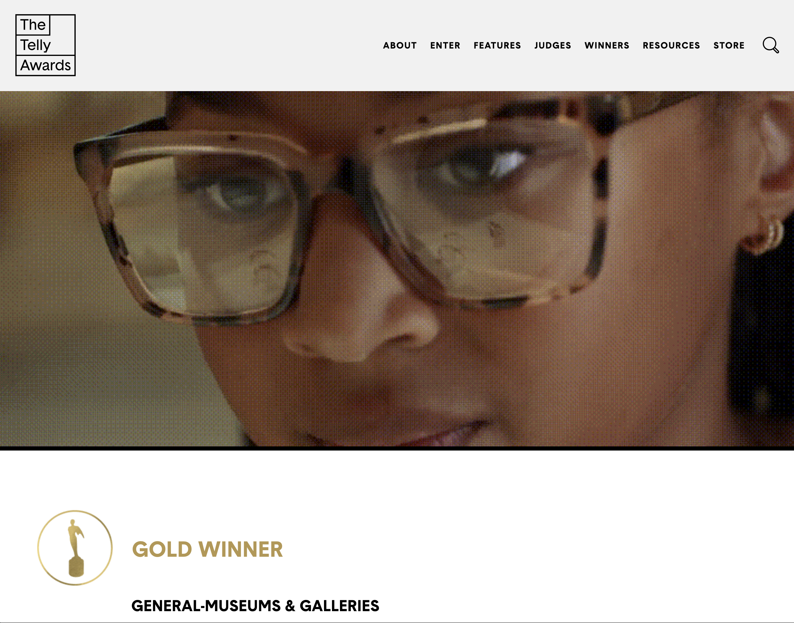
Task: Click the Gold Winner heading
Action: (207, 549)
